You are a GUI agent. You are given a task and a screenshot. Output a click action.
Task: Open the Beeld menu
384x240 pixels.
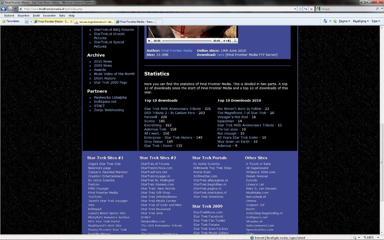click(x=36, y=15)
